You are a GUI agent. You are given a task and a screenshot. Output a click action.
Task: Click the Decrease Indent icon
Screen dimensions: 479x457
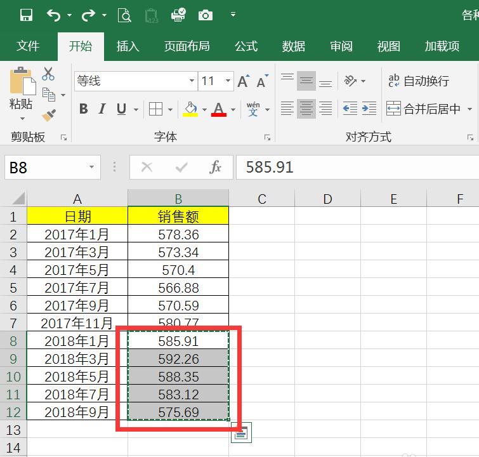click(x=350, y=109)
